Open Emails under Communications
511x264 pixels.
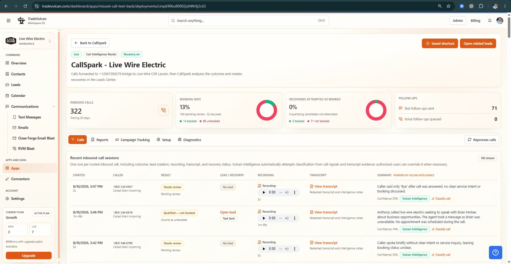(23, 127)
